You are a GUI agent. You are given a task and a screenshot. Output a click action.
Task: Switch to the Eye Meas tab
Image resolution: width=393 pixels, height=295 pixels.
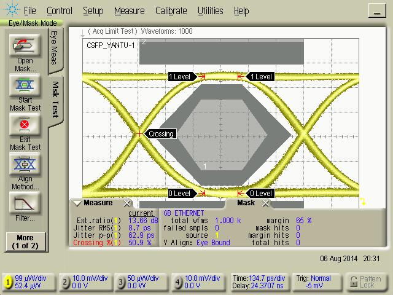[x=54, y=49]
